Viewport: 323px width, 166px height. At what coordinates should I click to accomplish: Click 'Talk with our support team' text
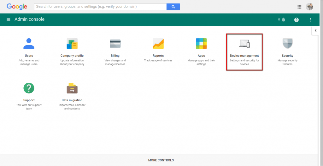(29, 107)
